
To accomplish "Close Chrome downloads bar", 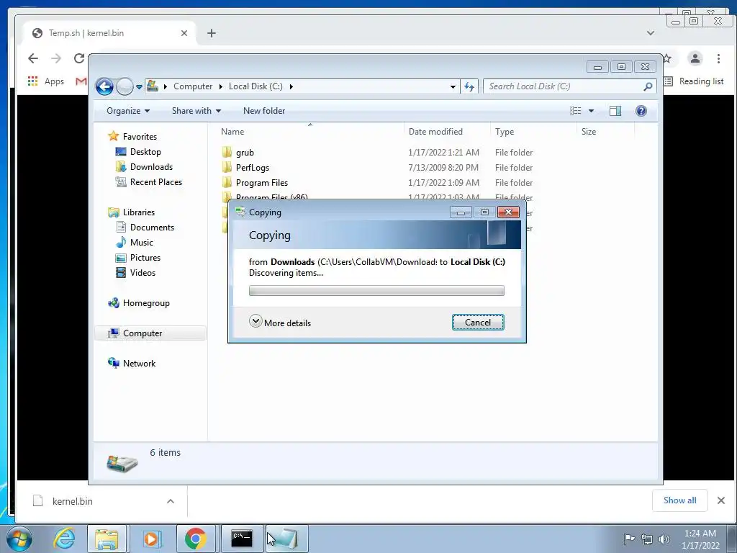I will (721, 500).
